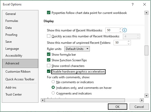Click the horizontal scrollbar left arrow

click(x=43, y=100)
